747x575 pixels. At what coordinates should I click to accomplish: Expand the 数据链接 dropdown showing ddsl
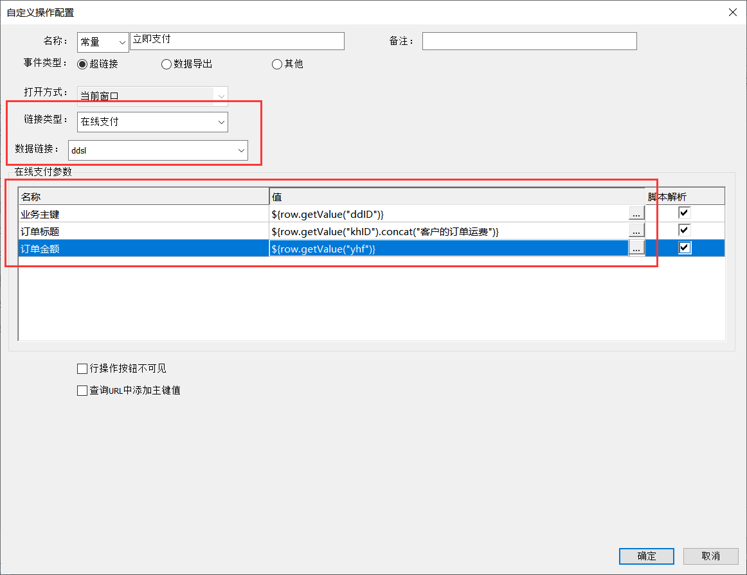pyautogui.click(x=157, y=150)
